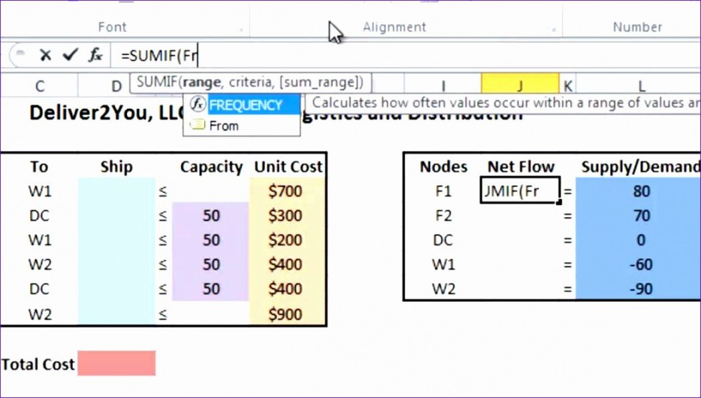The height and width of the screenshot is (398, 701).
Task: Select the narrow column K header
Action: point(567,85)
